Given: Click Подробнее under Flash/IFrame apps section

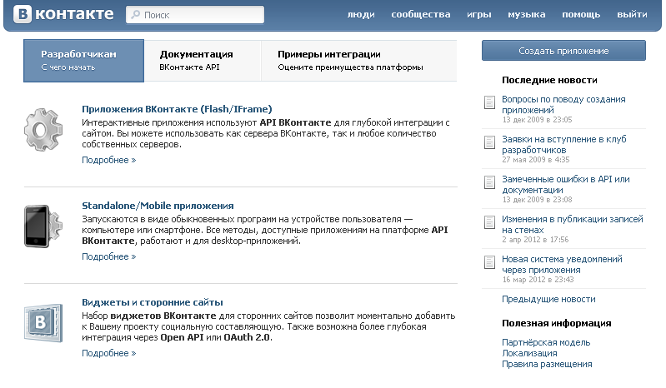Looking at the screenshot, I should pos(108,160).
